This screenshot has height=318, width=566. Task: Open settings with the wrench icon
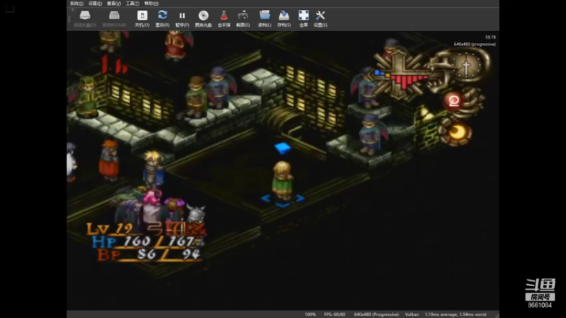click(x=320, y=19)
